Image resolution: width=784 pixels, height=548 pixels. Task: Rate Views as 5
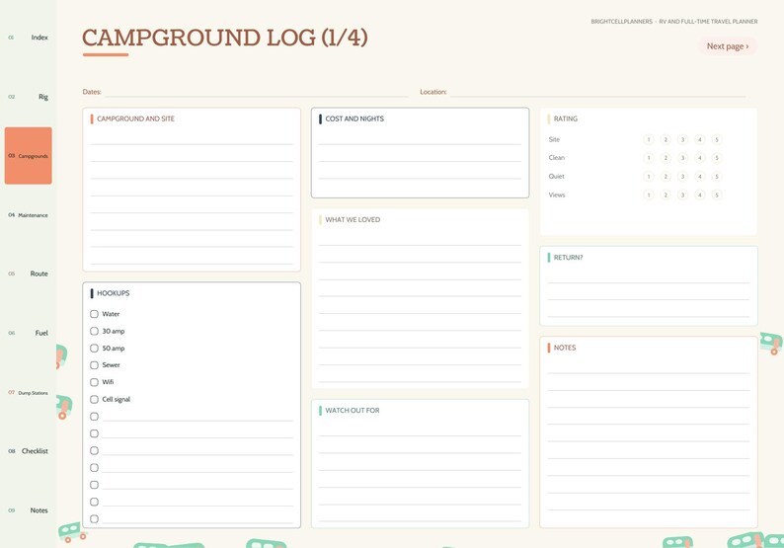(717, 195)
